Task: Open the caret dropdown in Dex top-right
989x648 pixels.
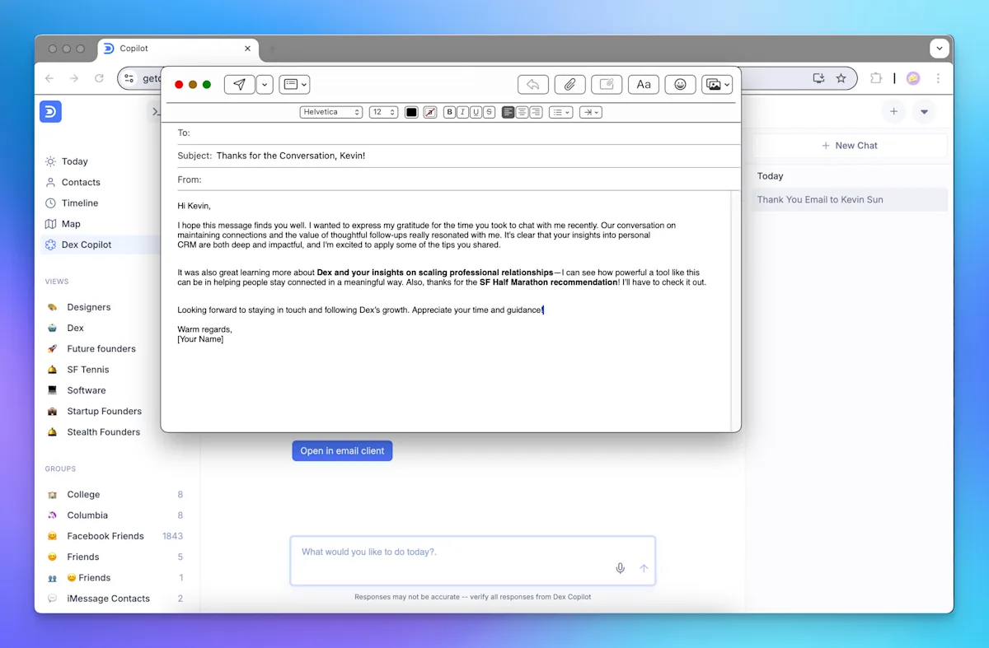Action: click(924, 111)
